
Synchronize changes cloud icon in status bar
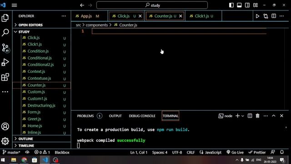[27, 152]
